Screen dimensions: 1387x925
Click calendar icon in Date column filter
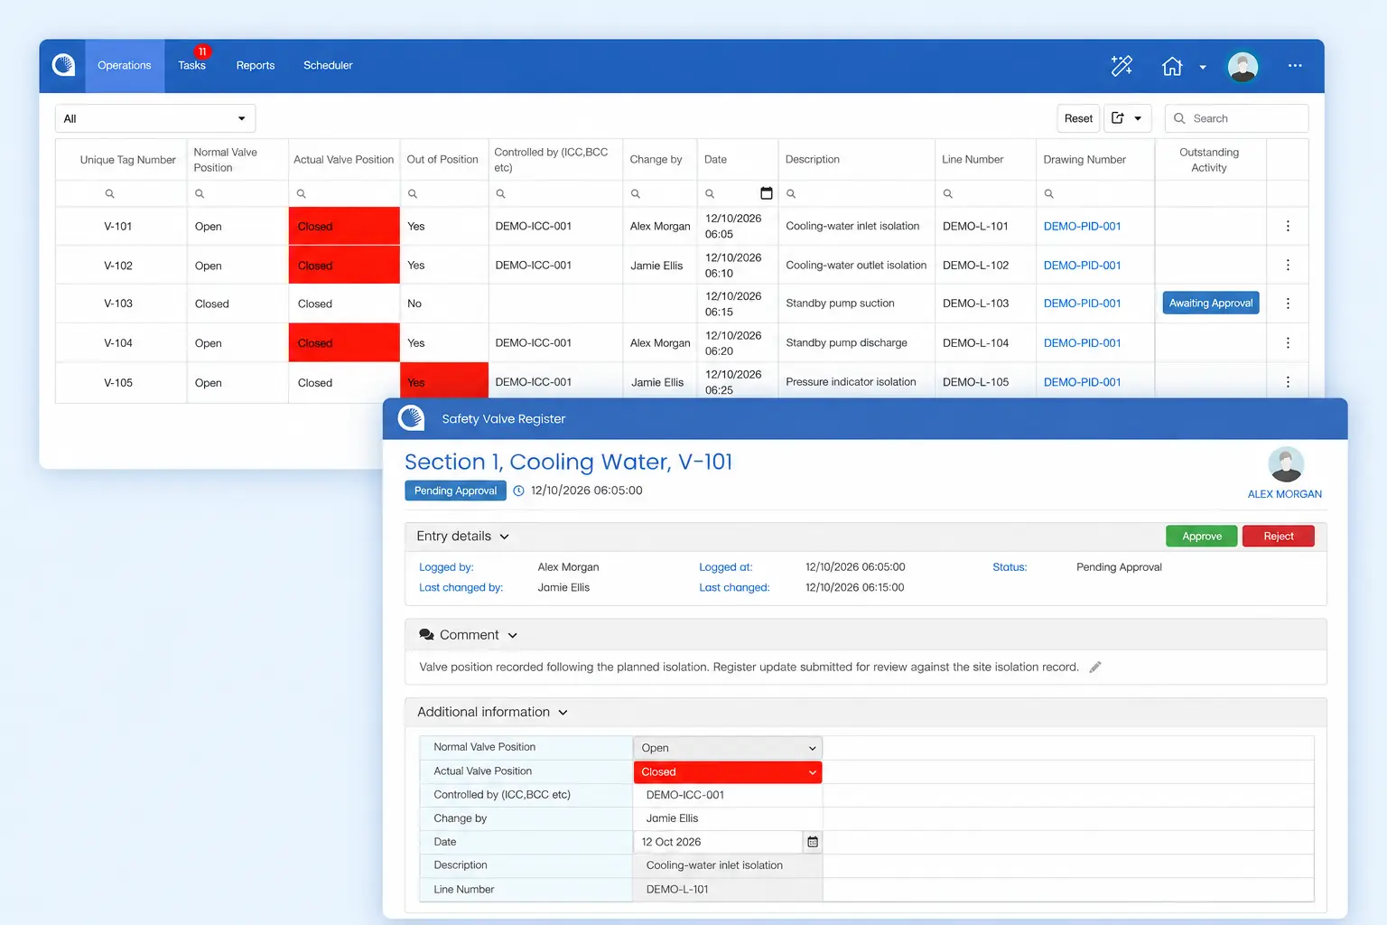(x=767, y=193)
